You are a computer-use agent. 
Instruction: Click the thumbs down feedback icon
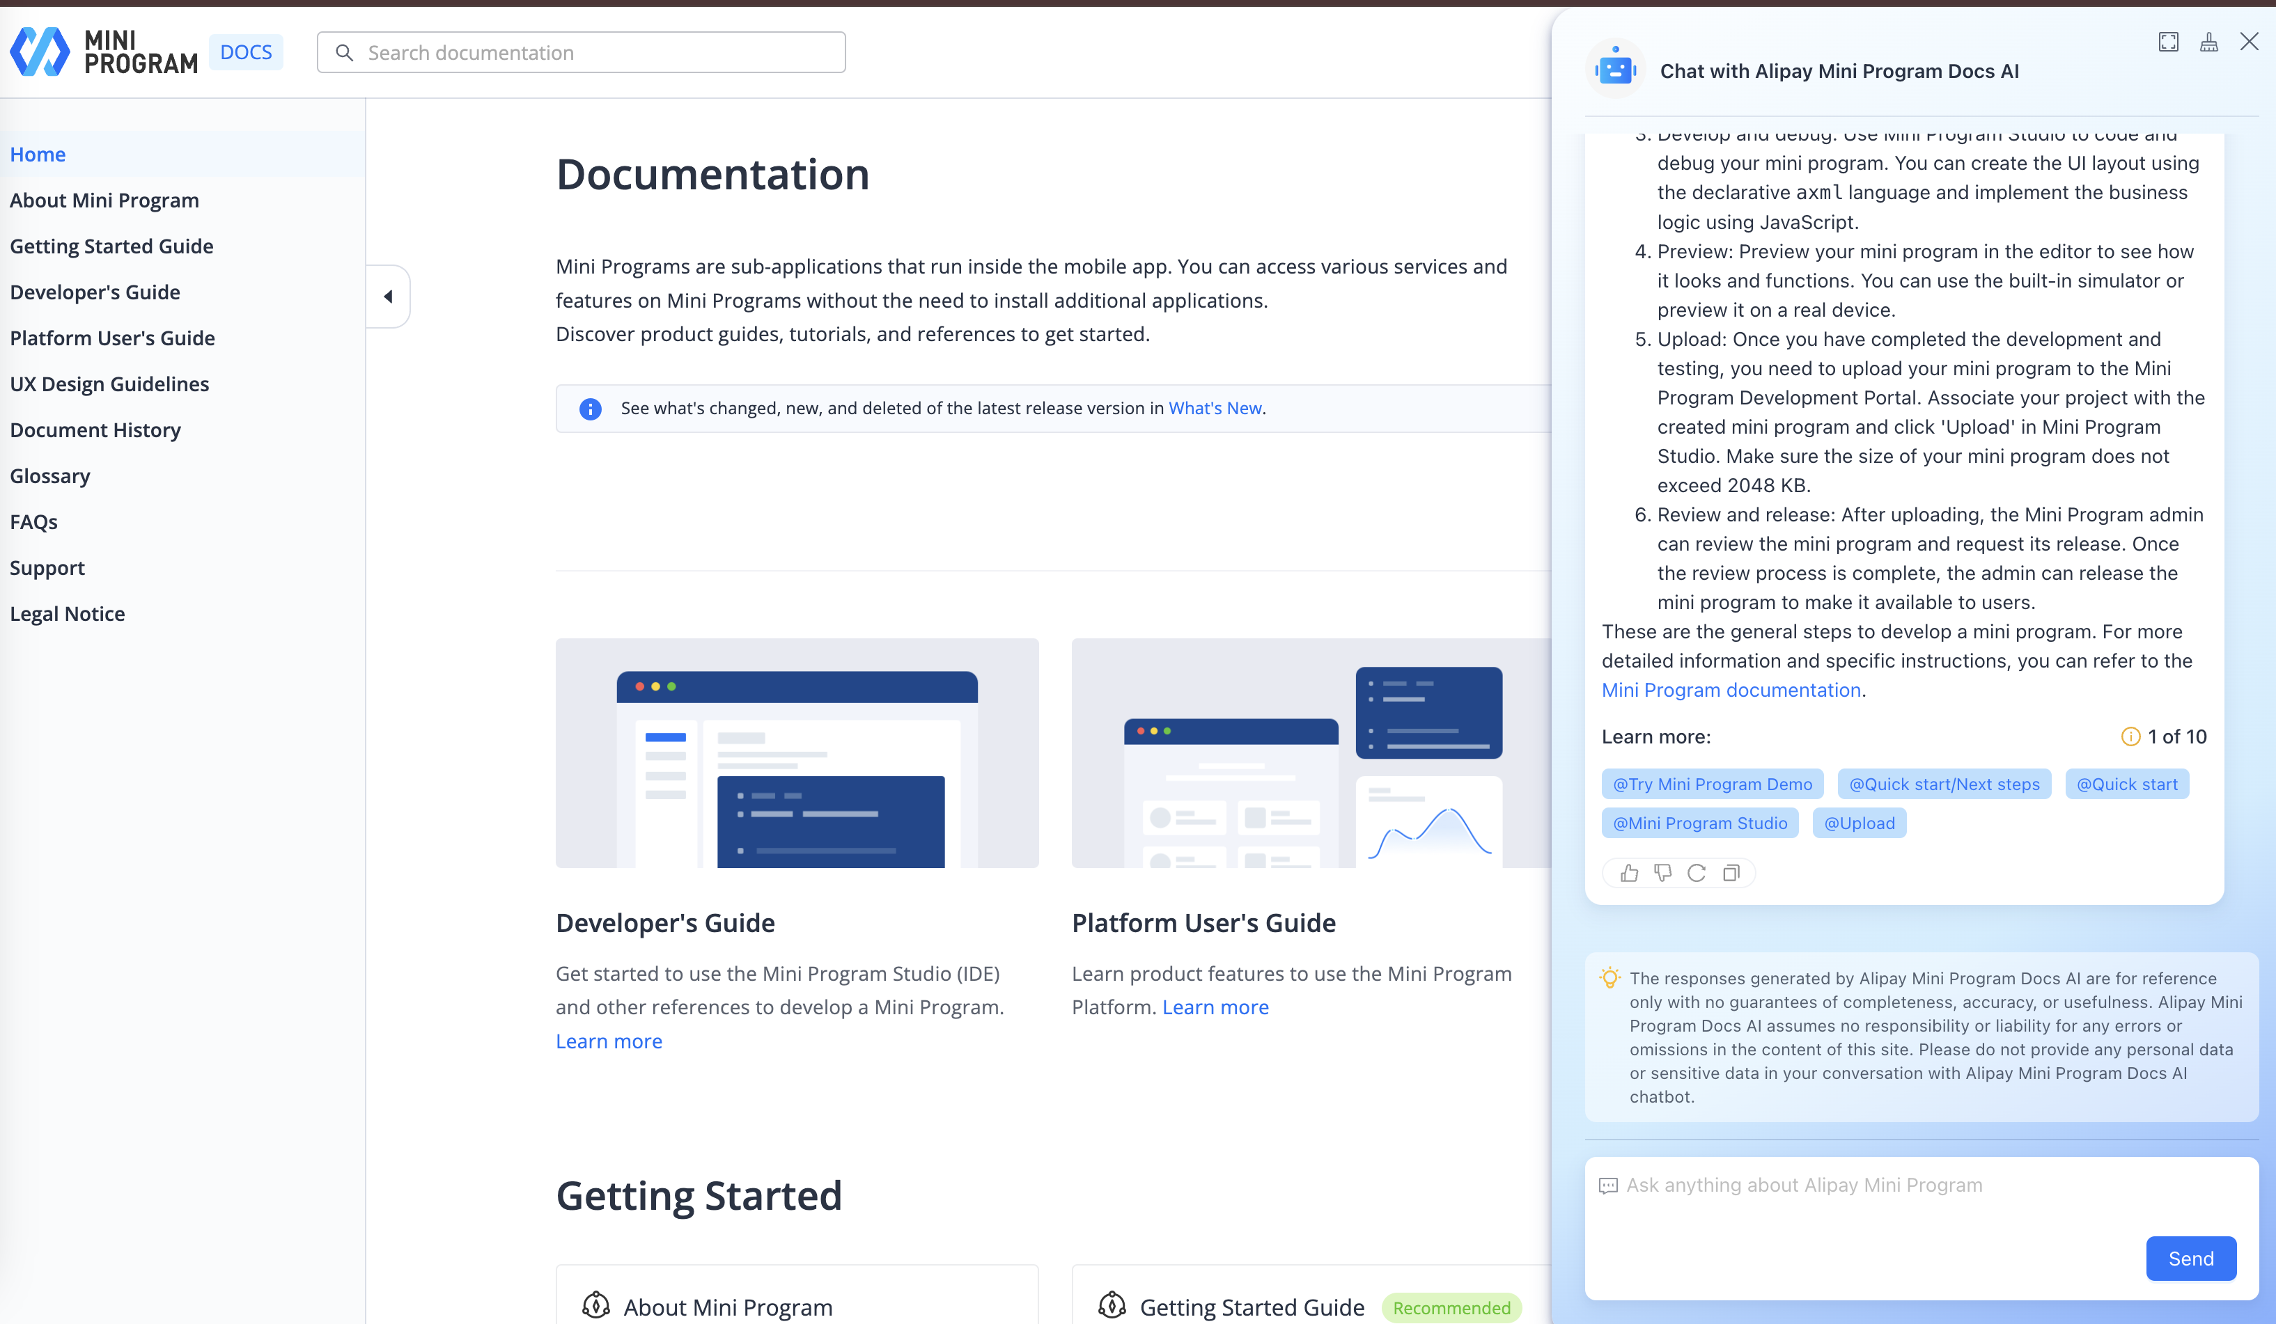pyautogui.click(x=1662, y=873)
